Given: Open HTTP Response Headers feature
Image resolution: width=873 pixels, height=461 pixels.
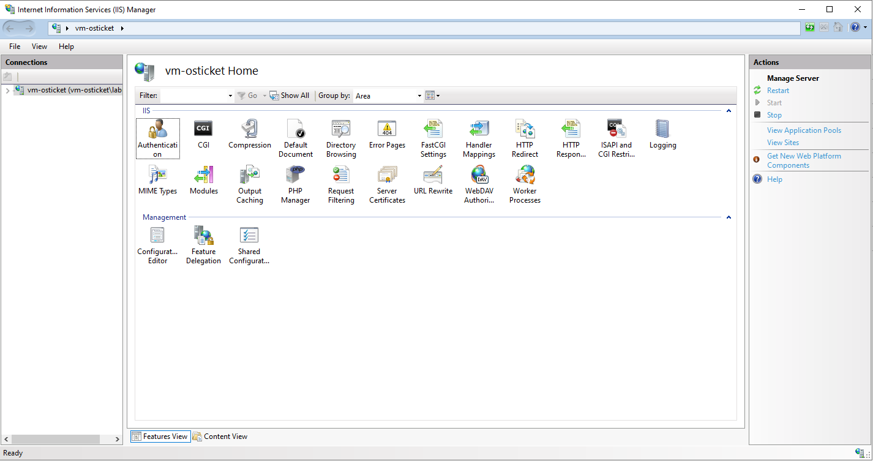Looking at the screenshot, I should (571, 138).
